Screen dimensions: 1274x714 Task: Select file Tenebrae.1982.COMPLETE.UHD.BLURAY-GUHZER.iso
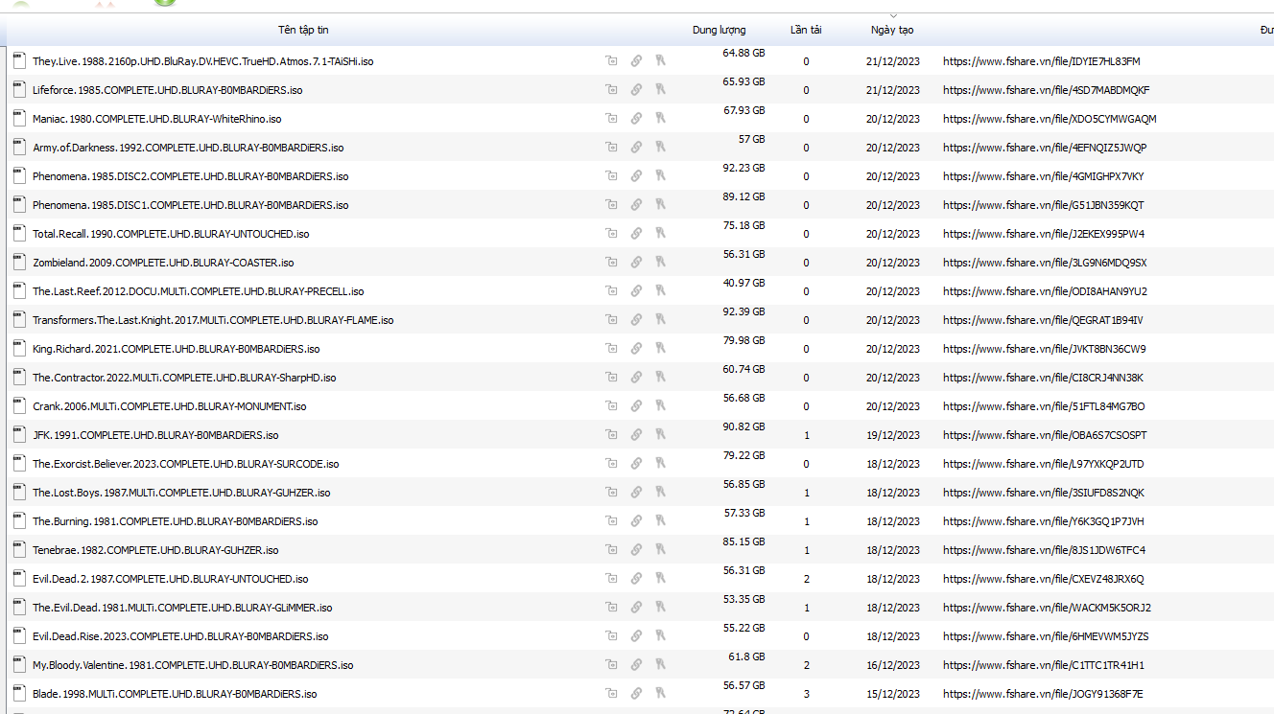155,550
